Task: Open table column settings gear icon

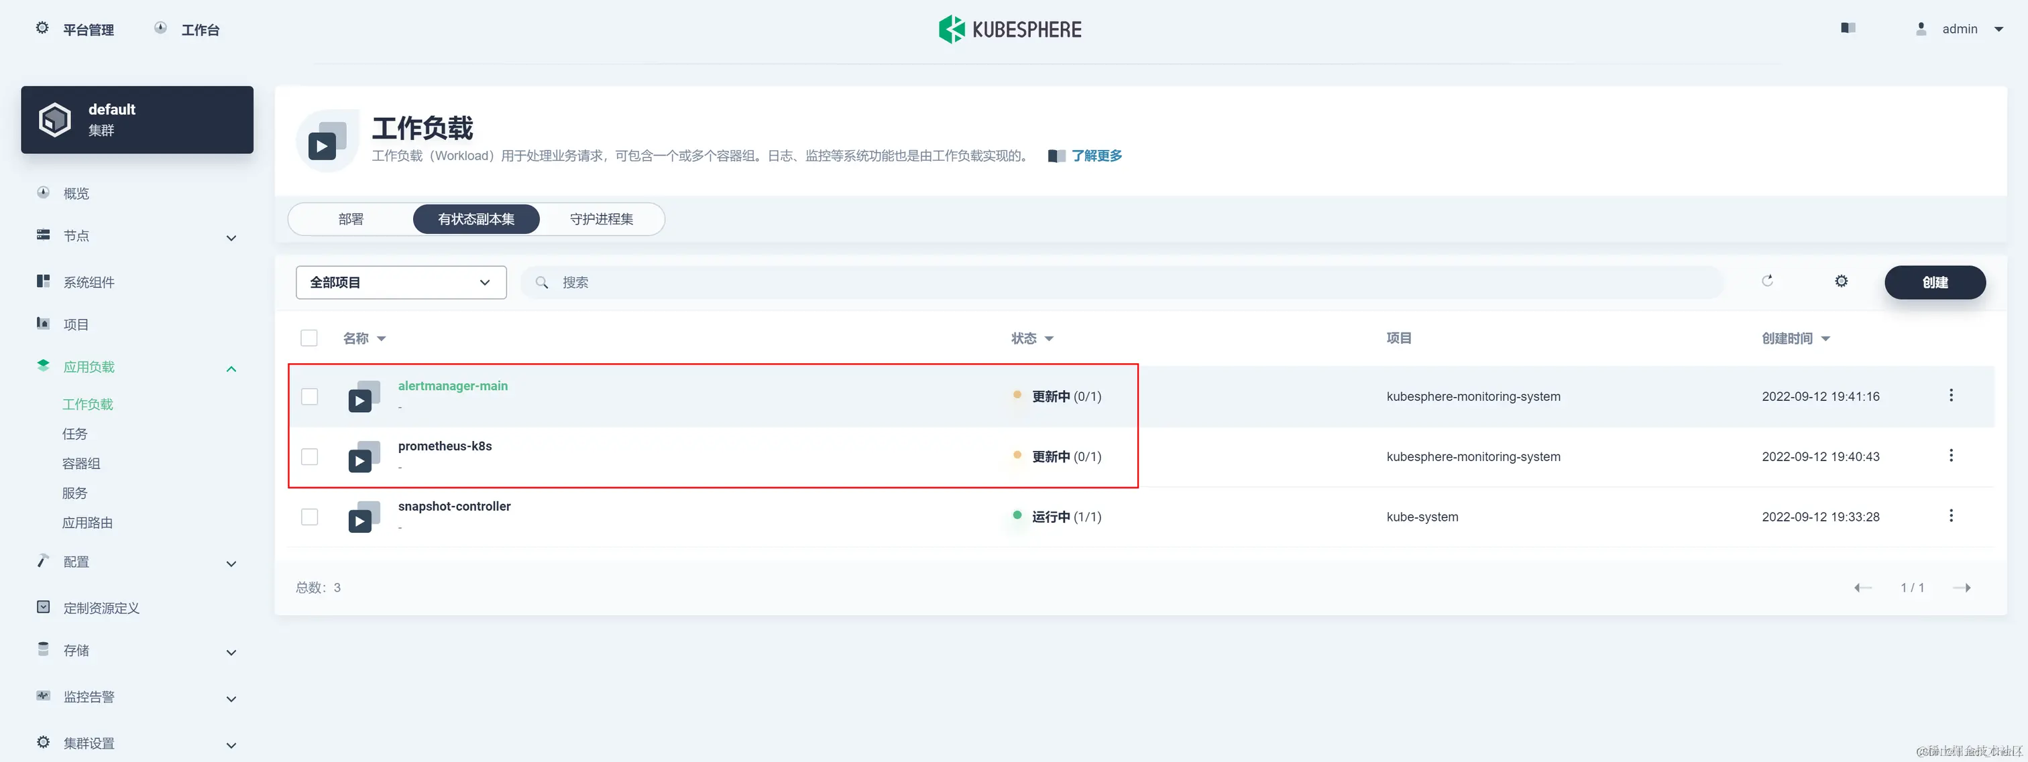Action: click(x=1841, y=281)
